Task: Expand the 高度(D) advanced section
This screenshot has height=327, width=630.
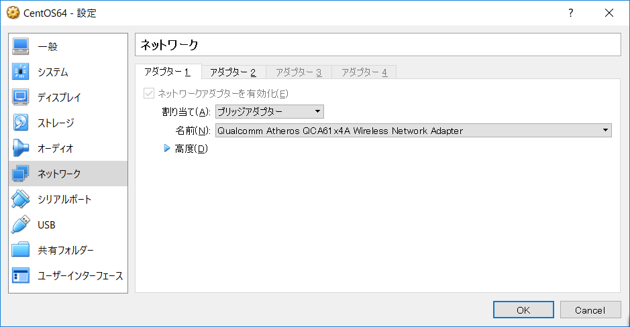Action: pos(167,149)
